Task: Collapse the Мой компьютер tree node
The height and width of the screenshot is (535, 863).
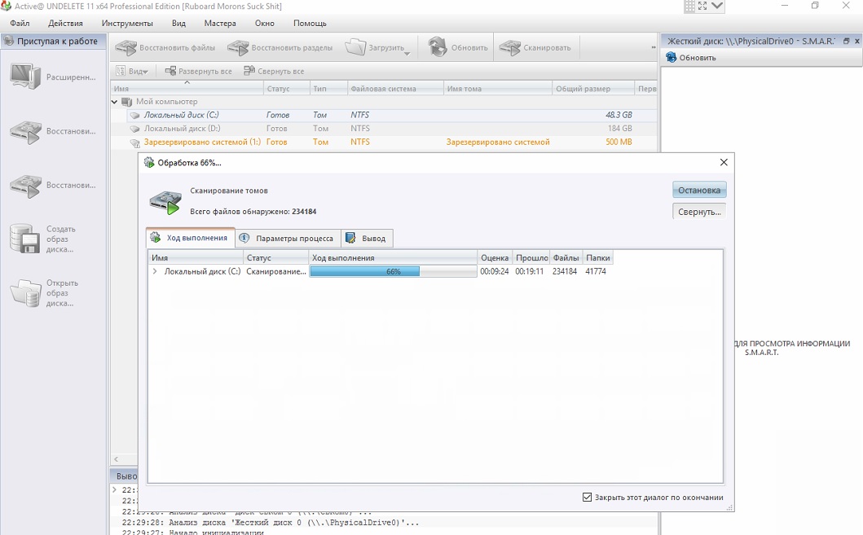Action: tap(114, 102)
